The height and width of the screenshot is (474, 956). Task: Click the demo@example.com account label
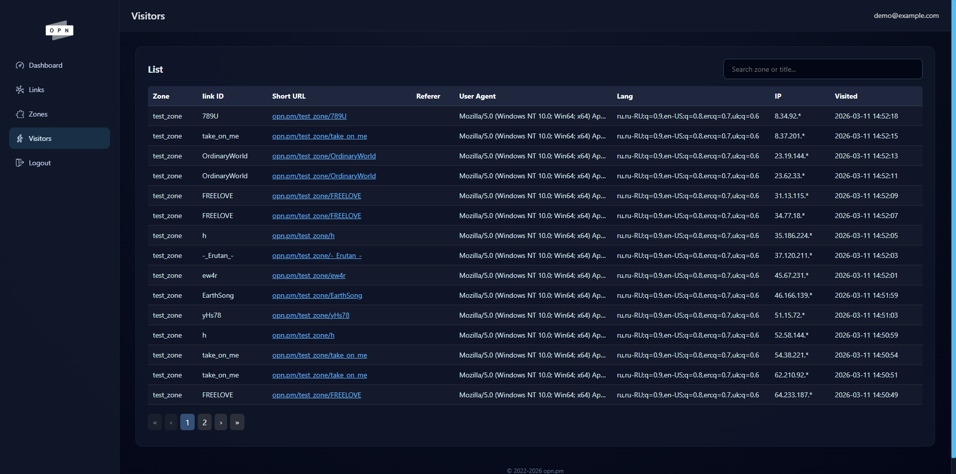pyautogui.click(x=906, y=15)
